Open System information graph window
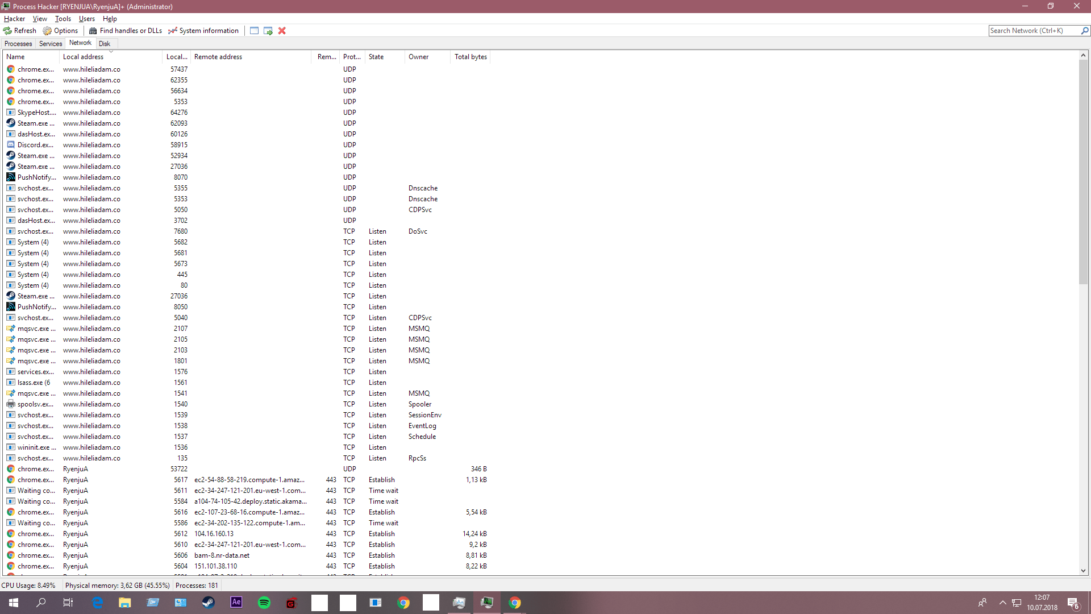 (x=203, y=31)
